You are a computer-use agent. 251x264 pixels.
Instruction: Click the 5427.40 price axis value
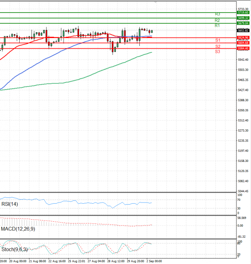pyautogui.click(x=243, y=90)
